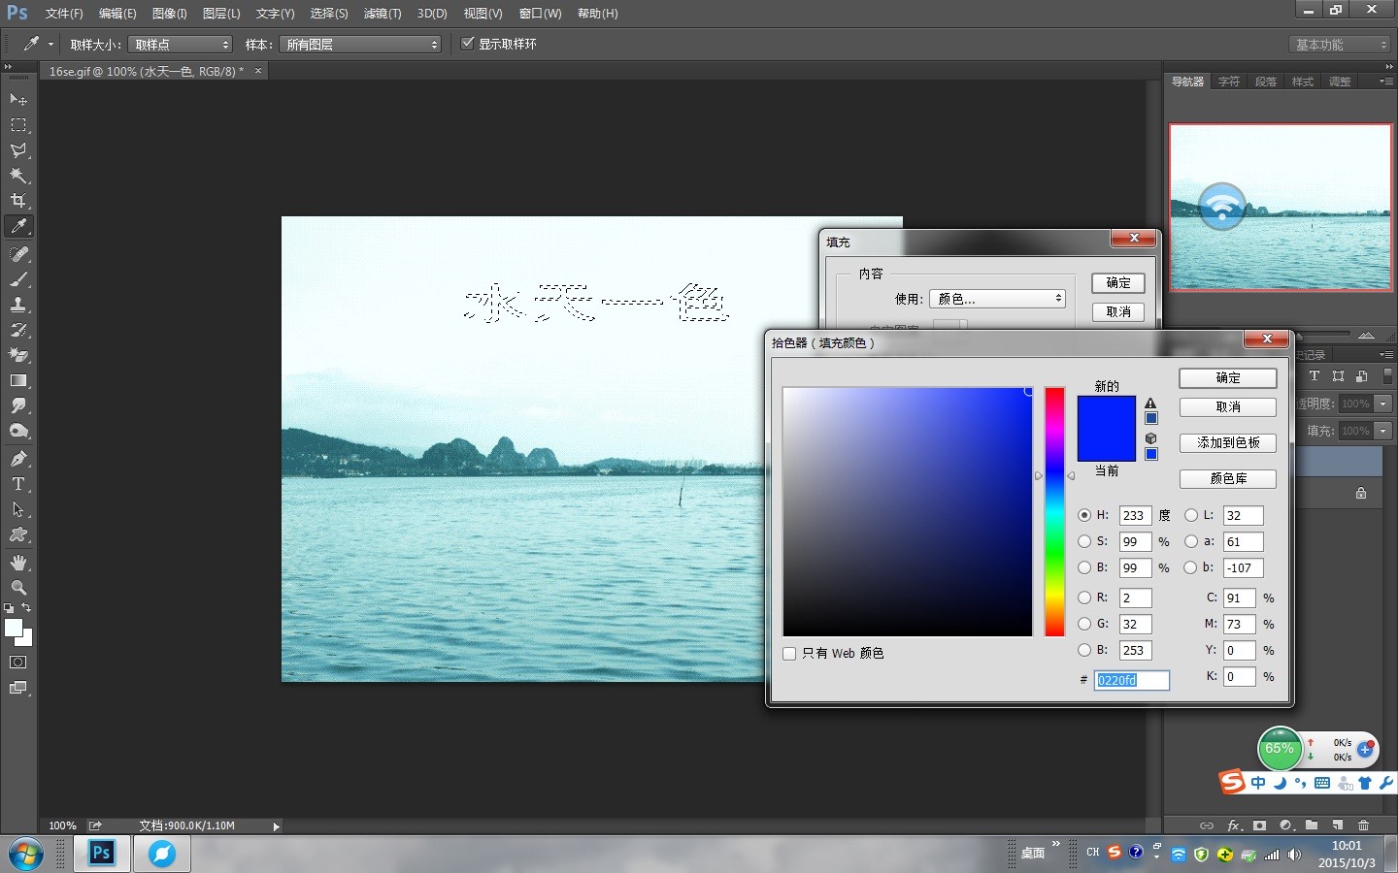Open the Filter menu
1398x873 pixels.
pyautogui.click(x=383, y=14)
